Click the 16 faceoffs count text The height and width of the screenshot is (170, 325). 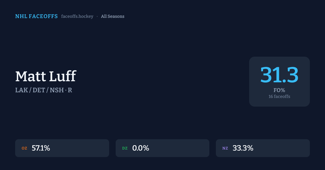coord(279,97)
